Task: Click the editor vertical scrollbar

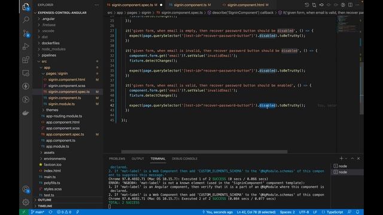Action: [361, 88]
